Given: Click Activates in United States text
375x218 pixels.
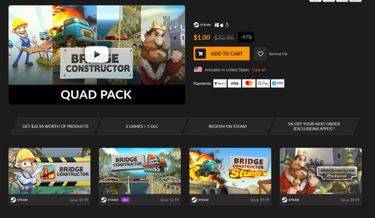Looking at the screenshot, I should click(227, 70).
